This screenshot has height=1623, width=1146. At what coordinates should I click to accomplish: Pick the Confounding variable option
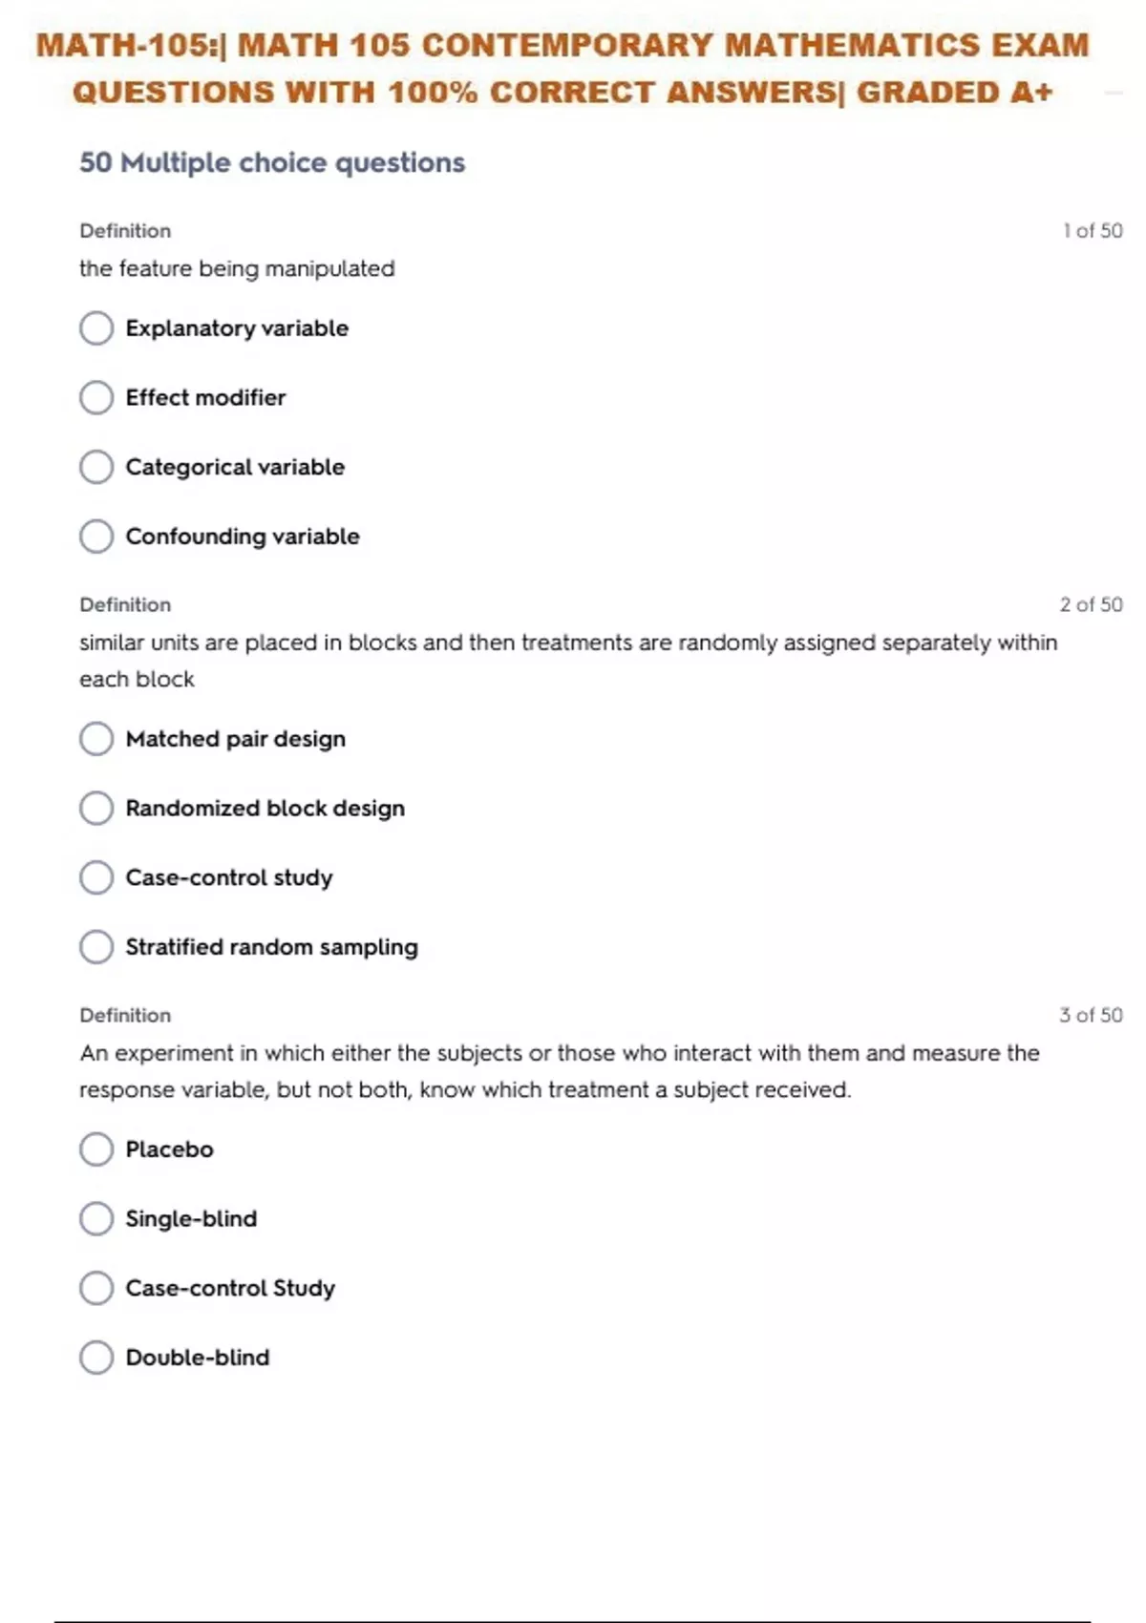[x=96, y=537]
